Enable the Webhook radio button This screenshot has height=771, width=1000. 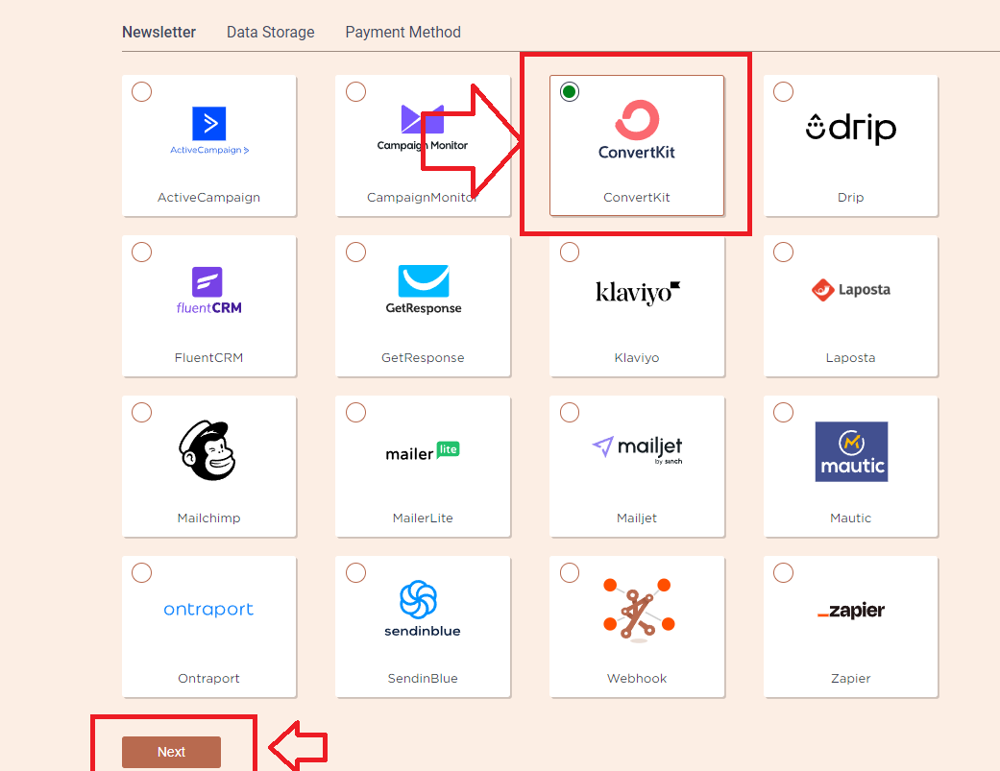click(570, 573)
